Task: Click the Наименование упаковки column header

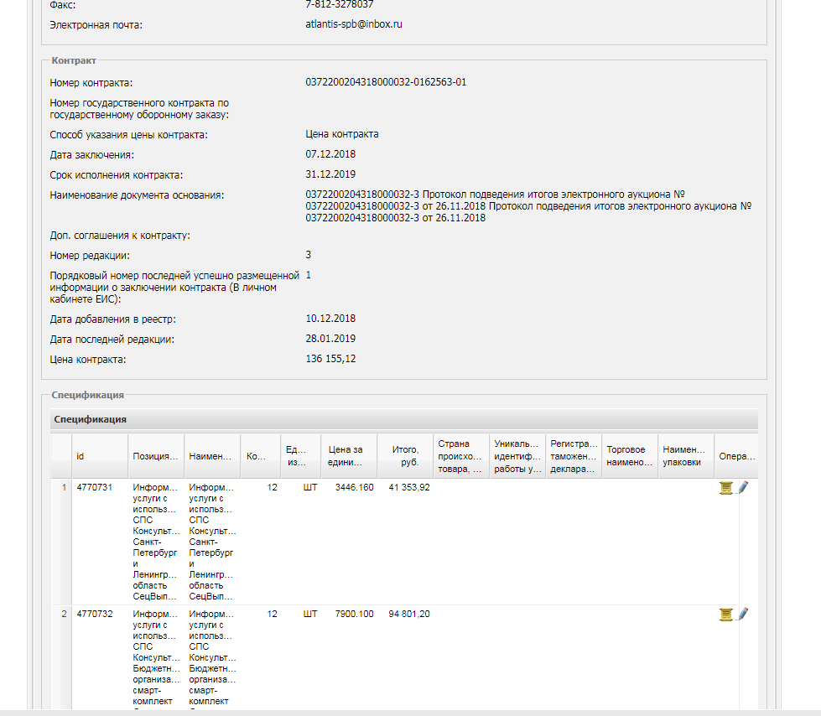Action: (685, 456)
